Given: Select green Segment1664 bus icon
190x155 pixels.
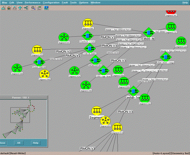Looking at the screenshot, I should pyautogui.click(x=118, y=70).
